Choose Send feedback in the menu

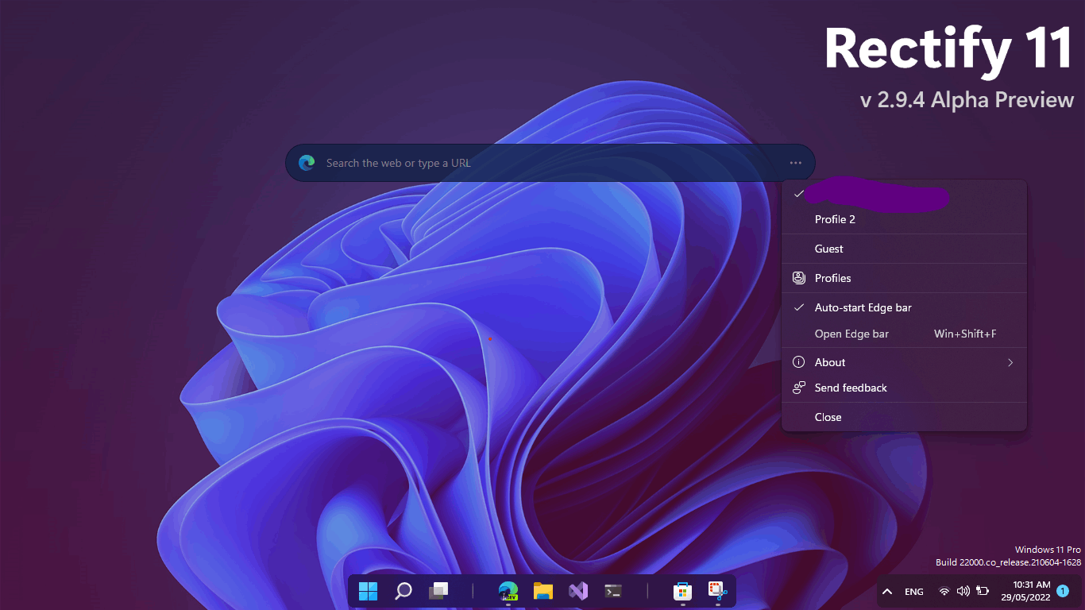904,388
